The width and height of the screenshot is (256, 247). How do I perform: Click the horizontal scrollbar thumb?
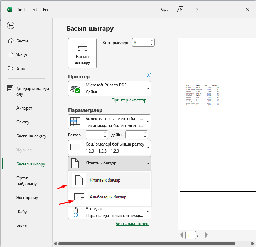point(147,244)
